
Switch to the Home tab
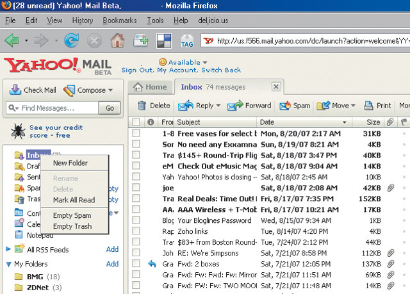tap(151, 86)
